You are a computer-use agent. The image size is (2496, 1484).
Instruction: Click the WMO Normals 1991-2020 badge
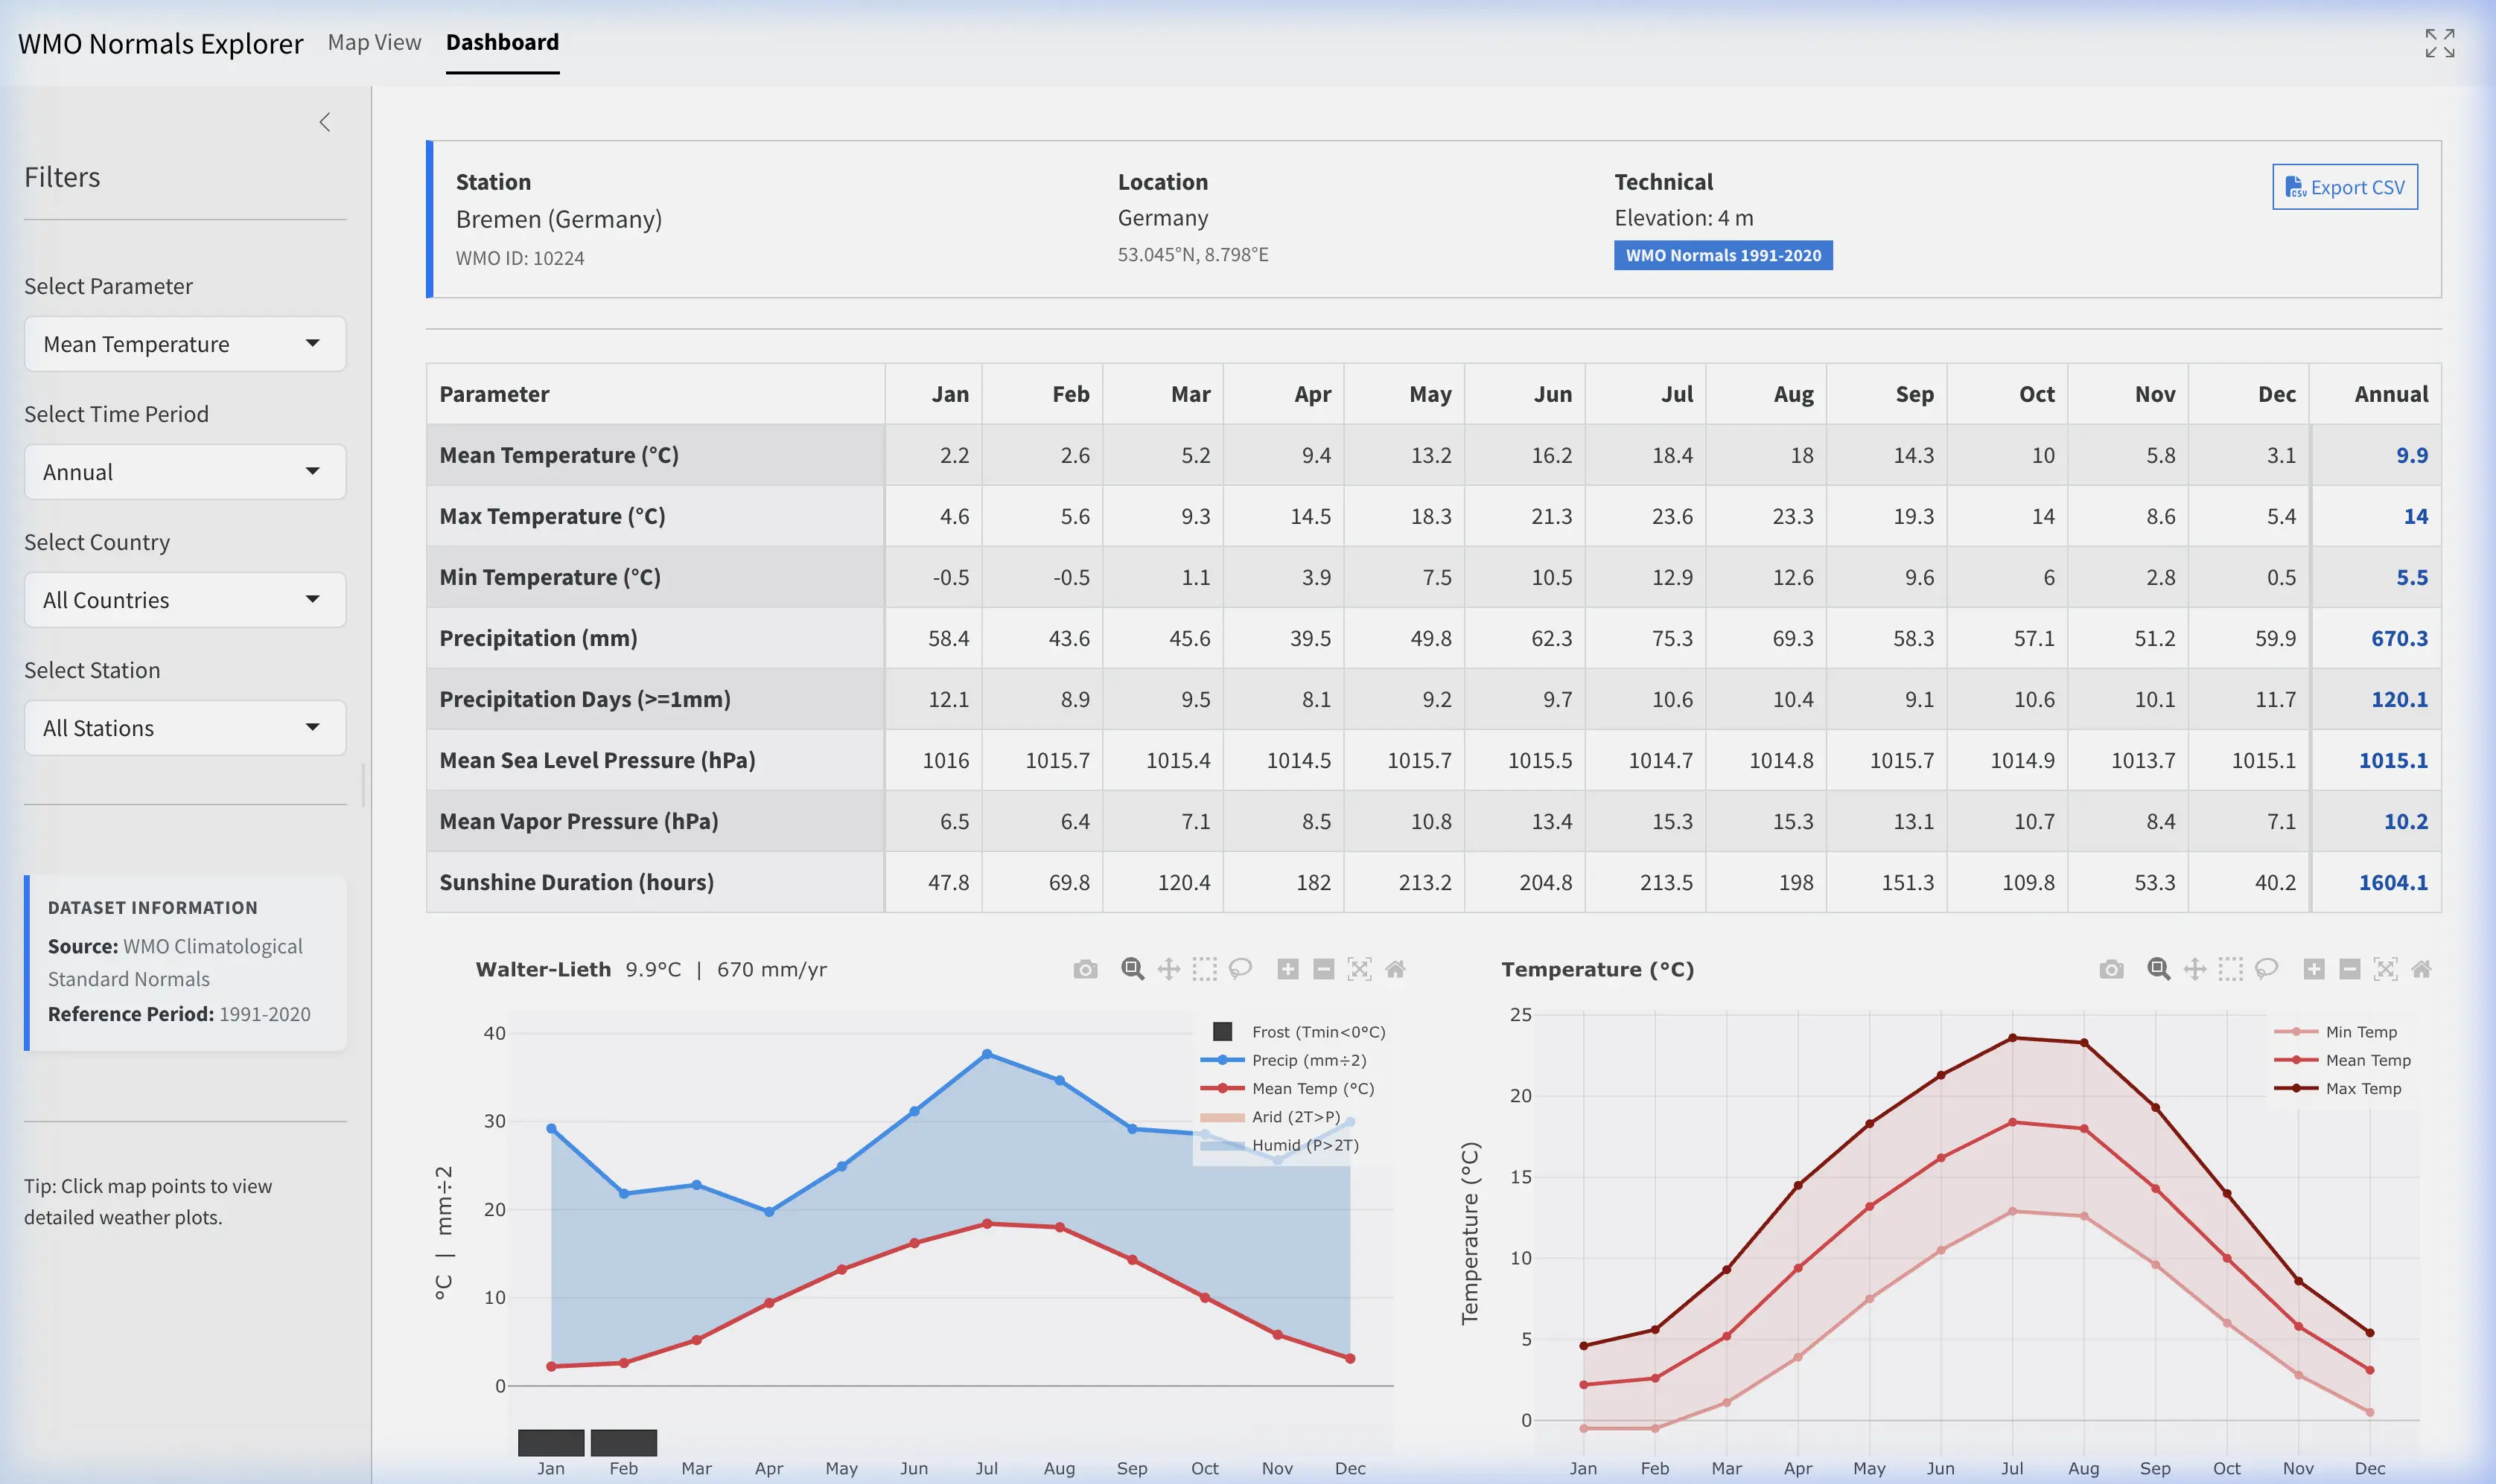1722,256
